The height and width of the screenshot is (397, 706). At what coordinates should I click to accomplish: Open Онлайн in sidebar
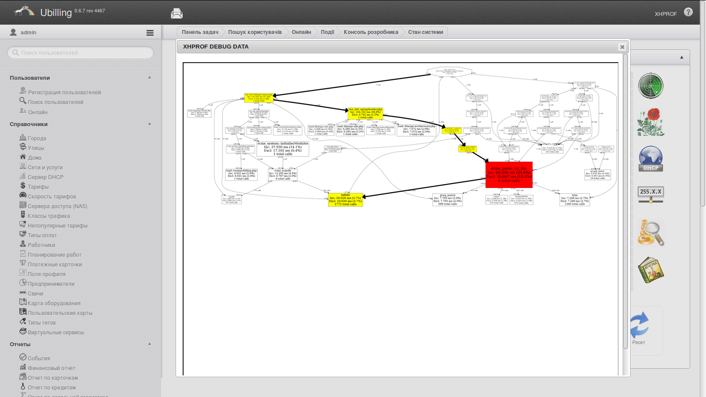(x=38, y=112)
